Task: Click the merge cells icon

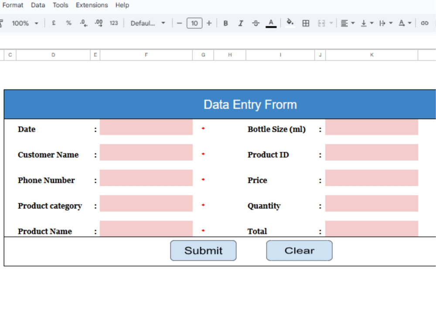Action: click(x=321, y=23)
